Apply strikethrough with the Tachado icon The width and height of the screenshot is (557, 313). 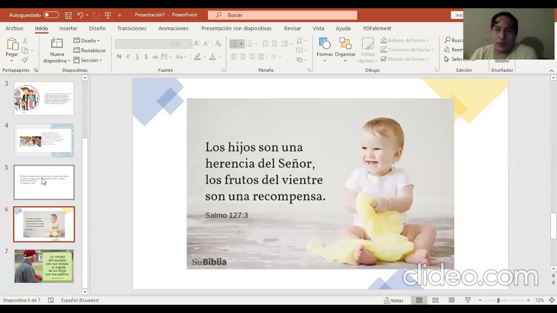click(x=155, y=57)
